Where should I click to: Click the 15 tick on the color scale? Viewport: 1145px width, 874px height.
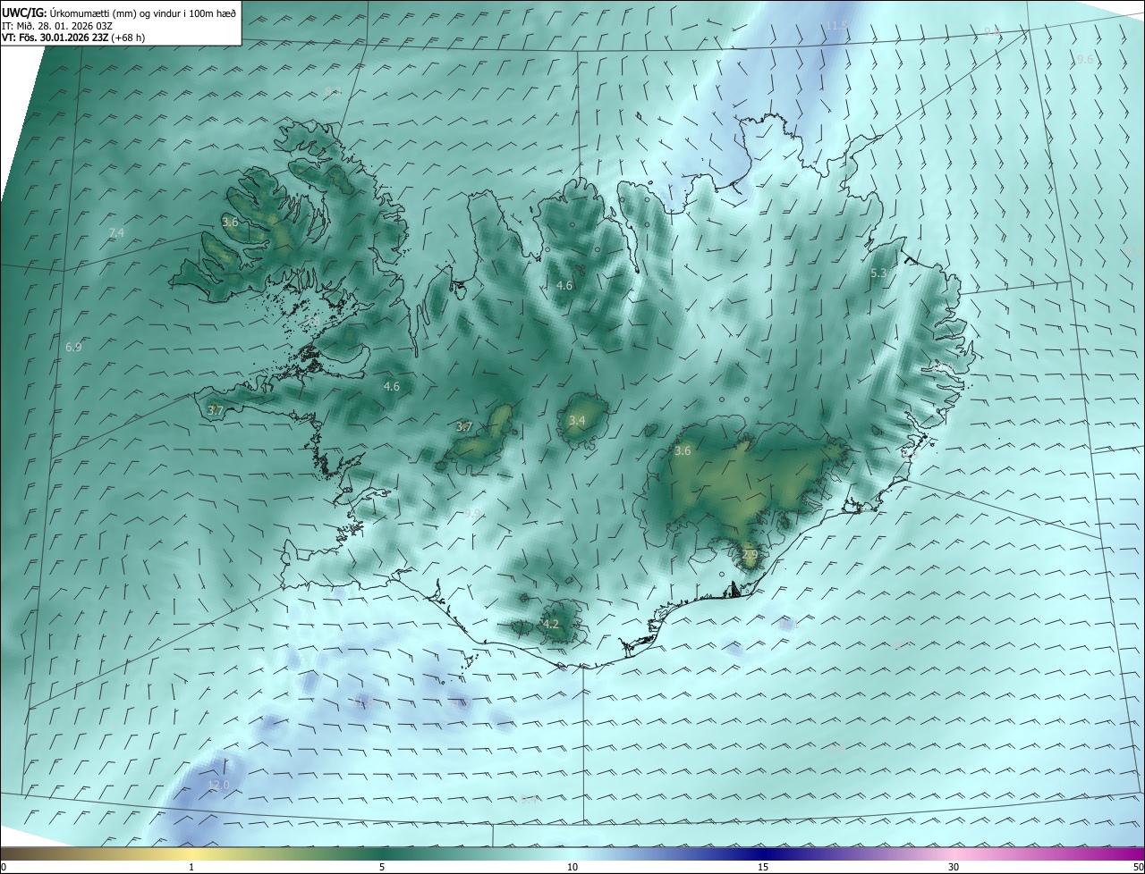[x=763, y=867]
